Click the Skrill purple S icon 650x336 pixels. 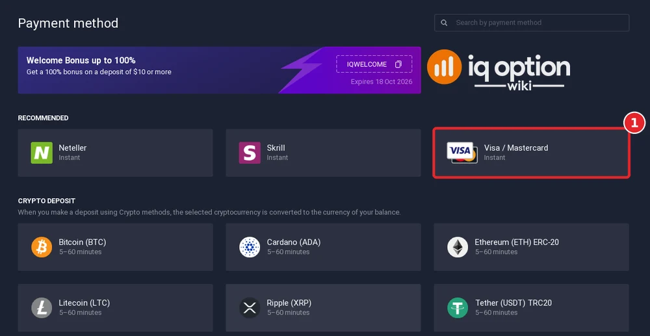(x=250, y=153)
